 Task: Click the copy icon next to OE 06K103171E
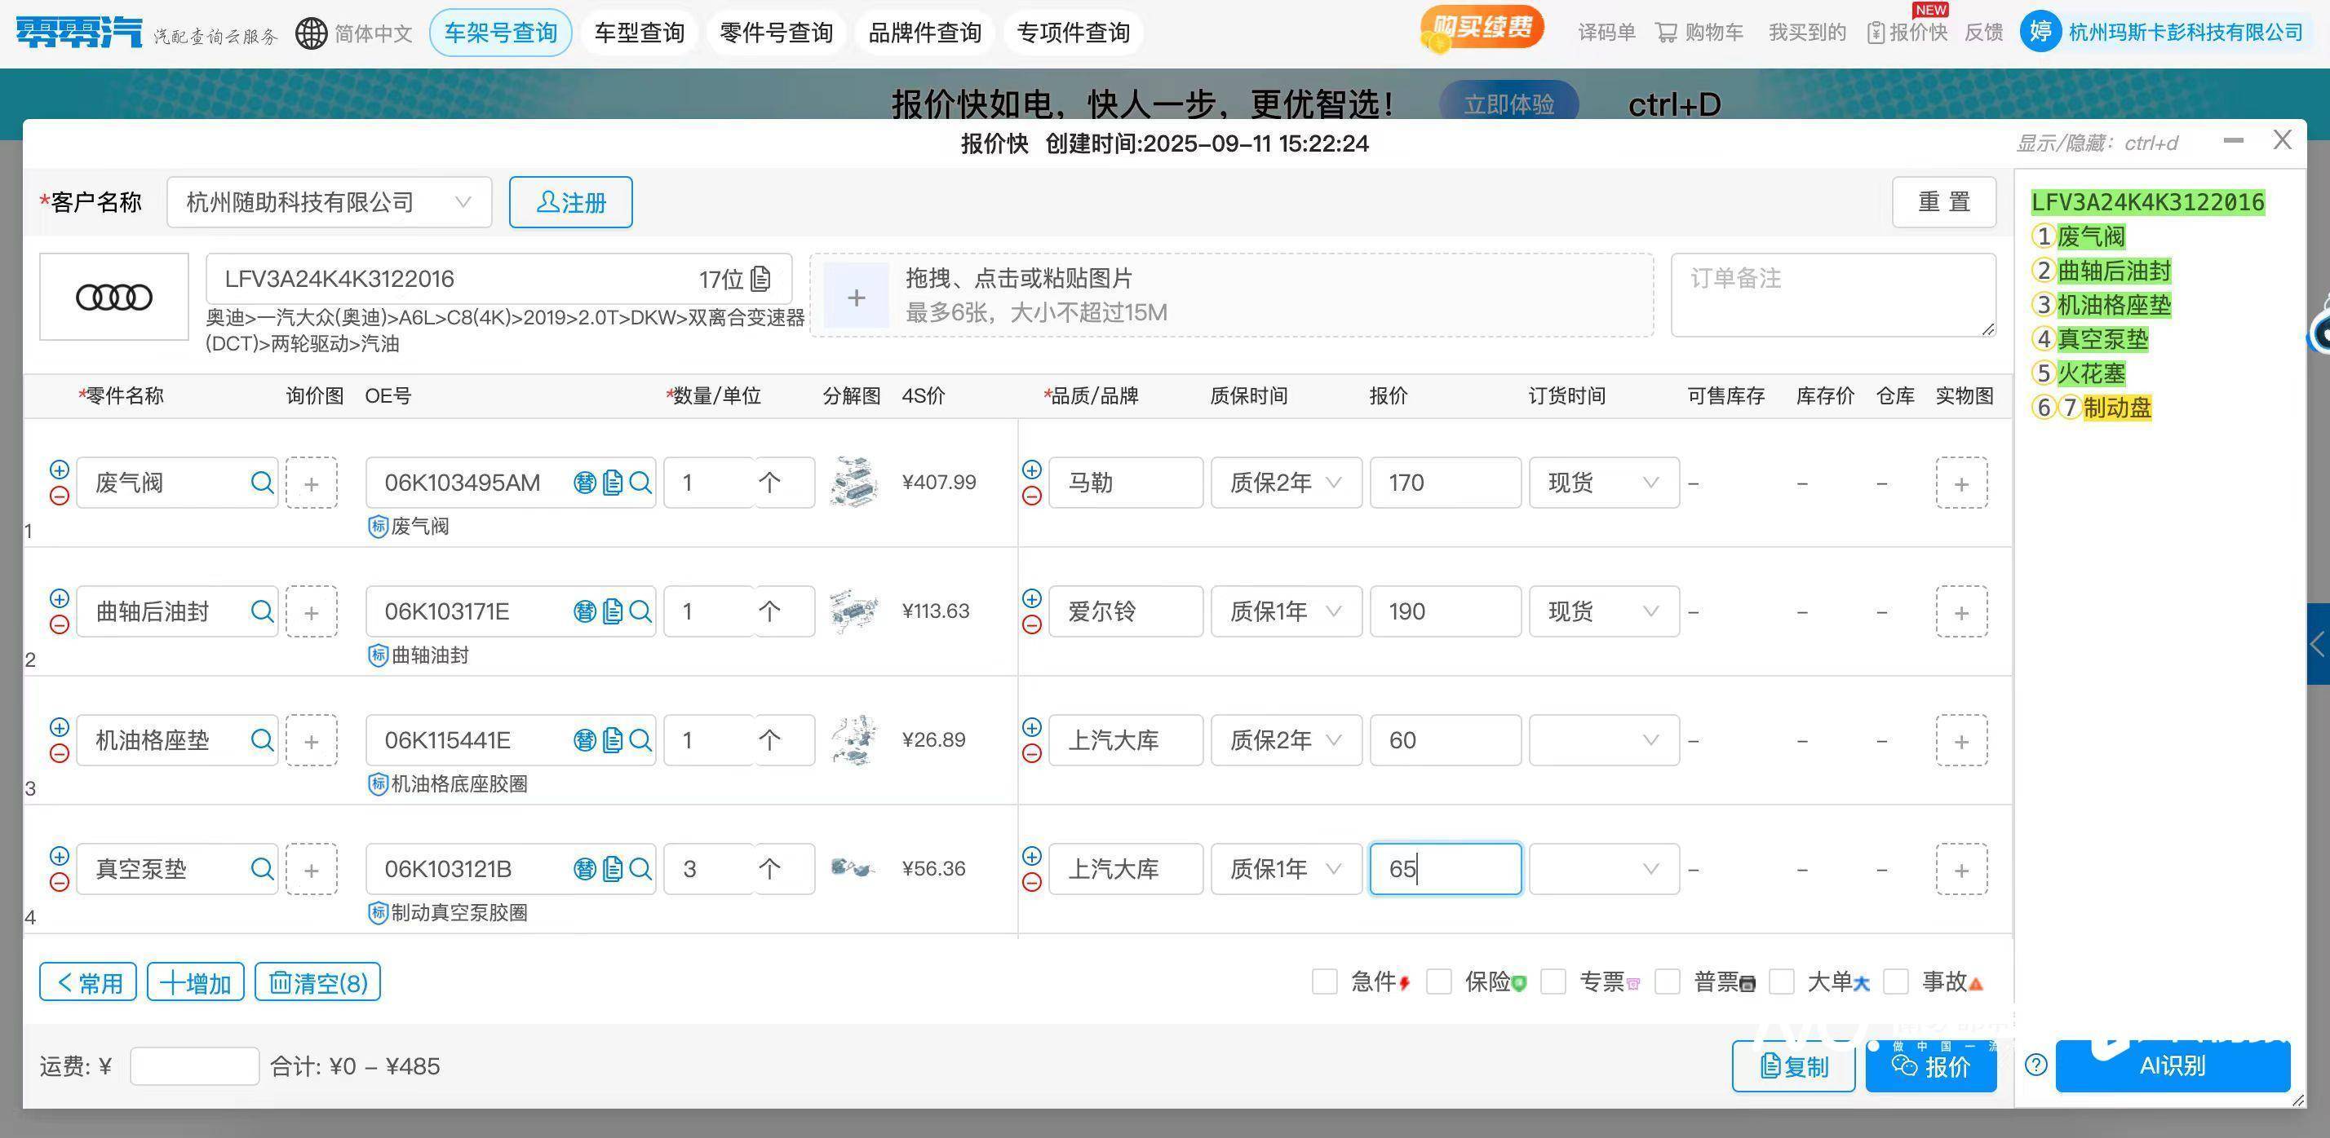click(613, 612)
